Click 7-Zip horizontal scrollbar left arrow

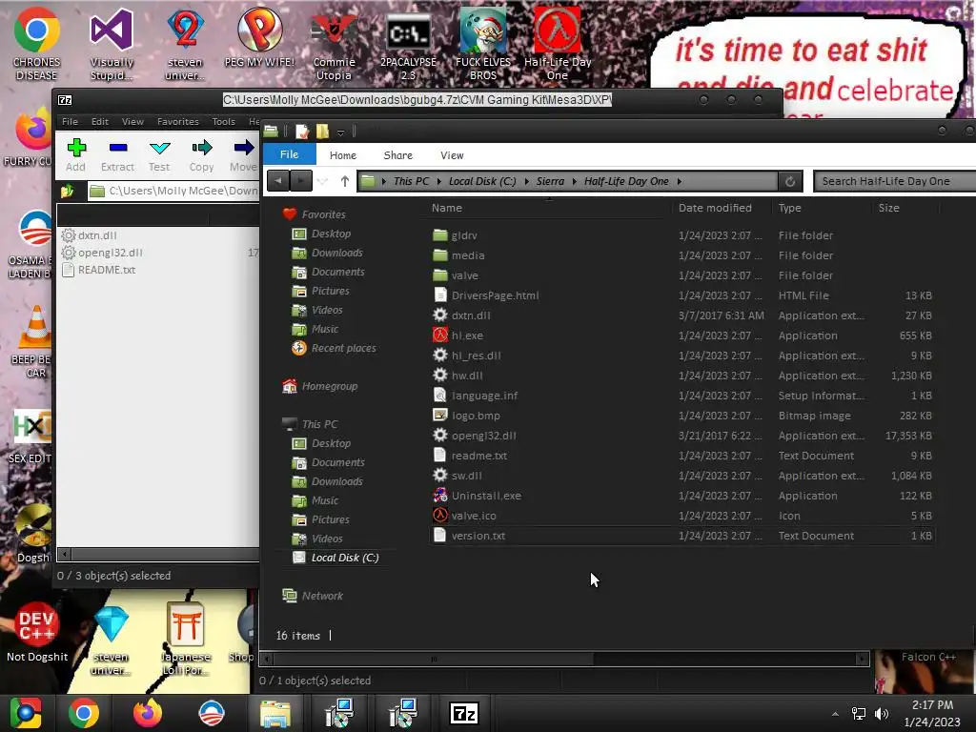[65, 554]
